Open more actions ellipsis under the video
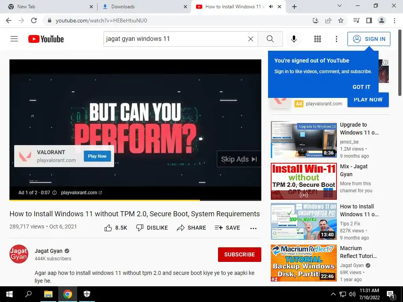The image size is (403, 302). coord(253,228)
